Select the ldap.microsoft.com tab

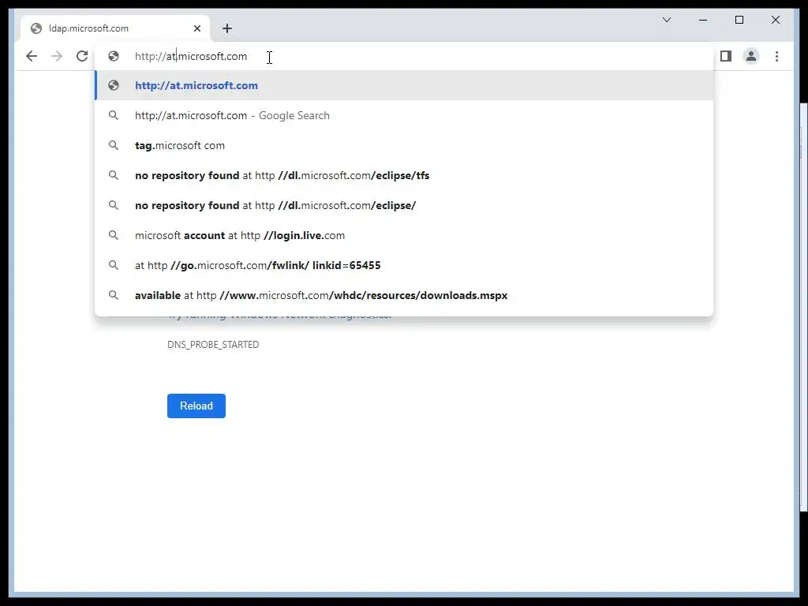coord(115,28)
